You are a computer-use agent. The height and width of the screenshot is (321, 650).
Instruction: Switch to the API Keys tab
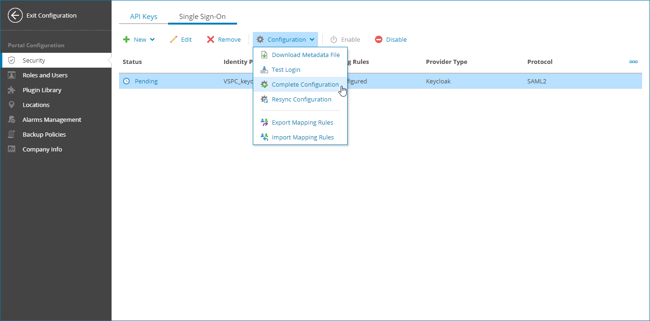(143, 16)
